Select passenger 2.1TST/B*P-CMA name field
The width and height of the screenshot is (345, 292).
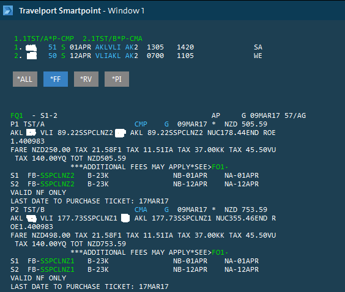click(x=113, y=38)
